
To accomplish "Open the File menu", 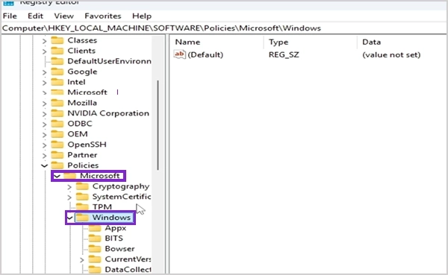I will [10, 16].
